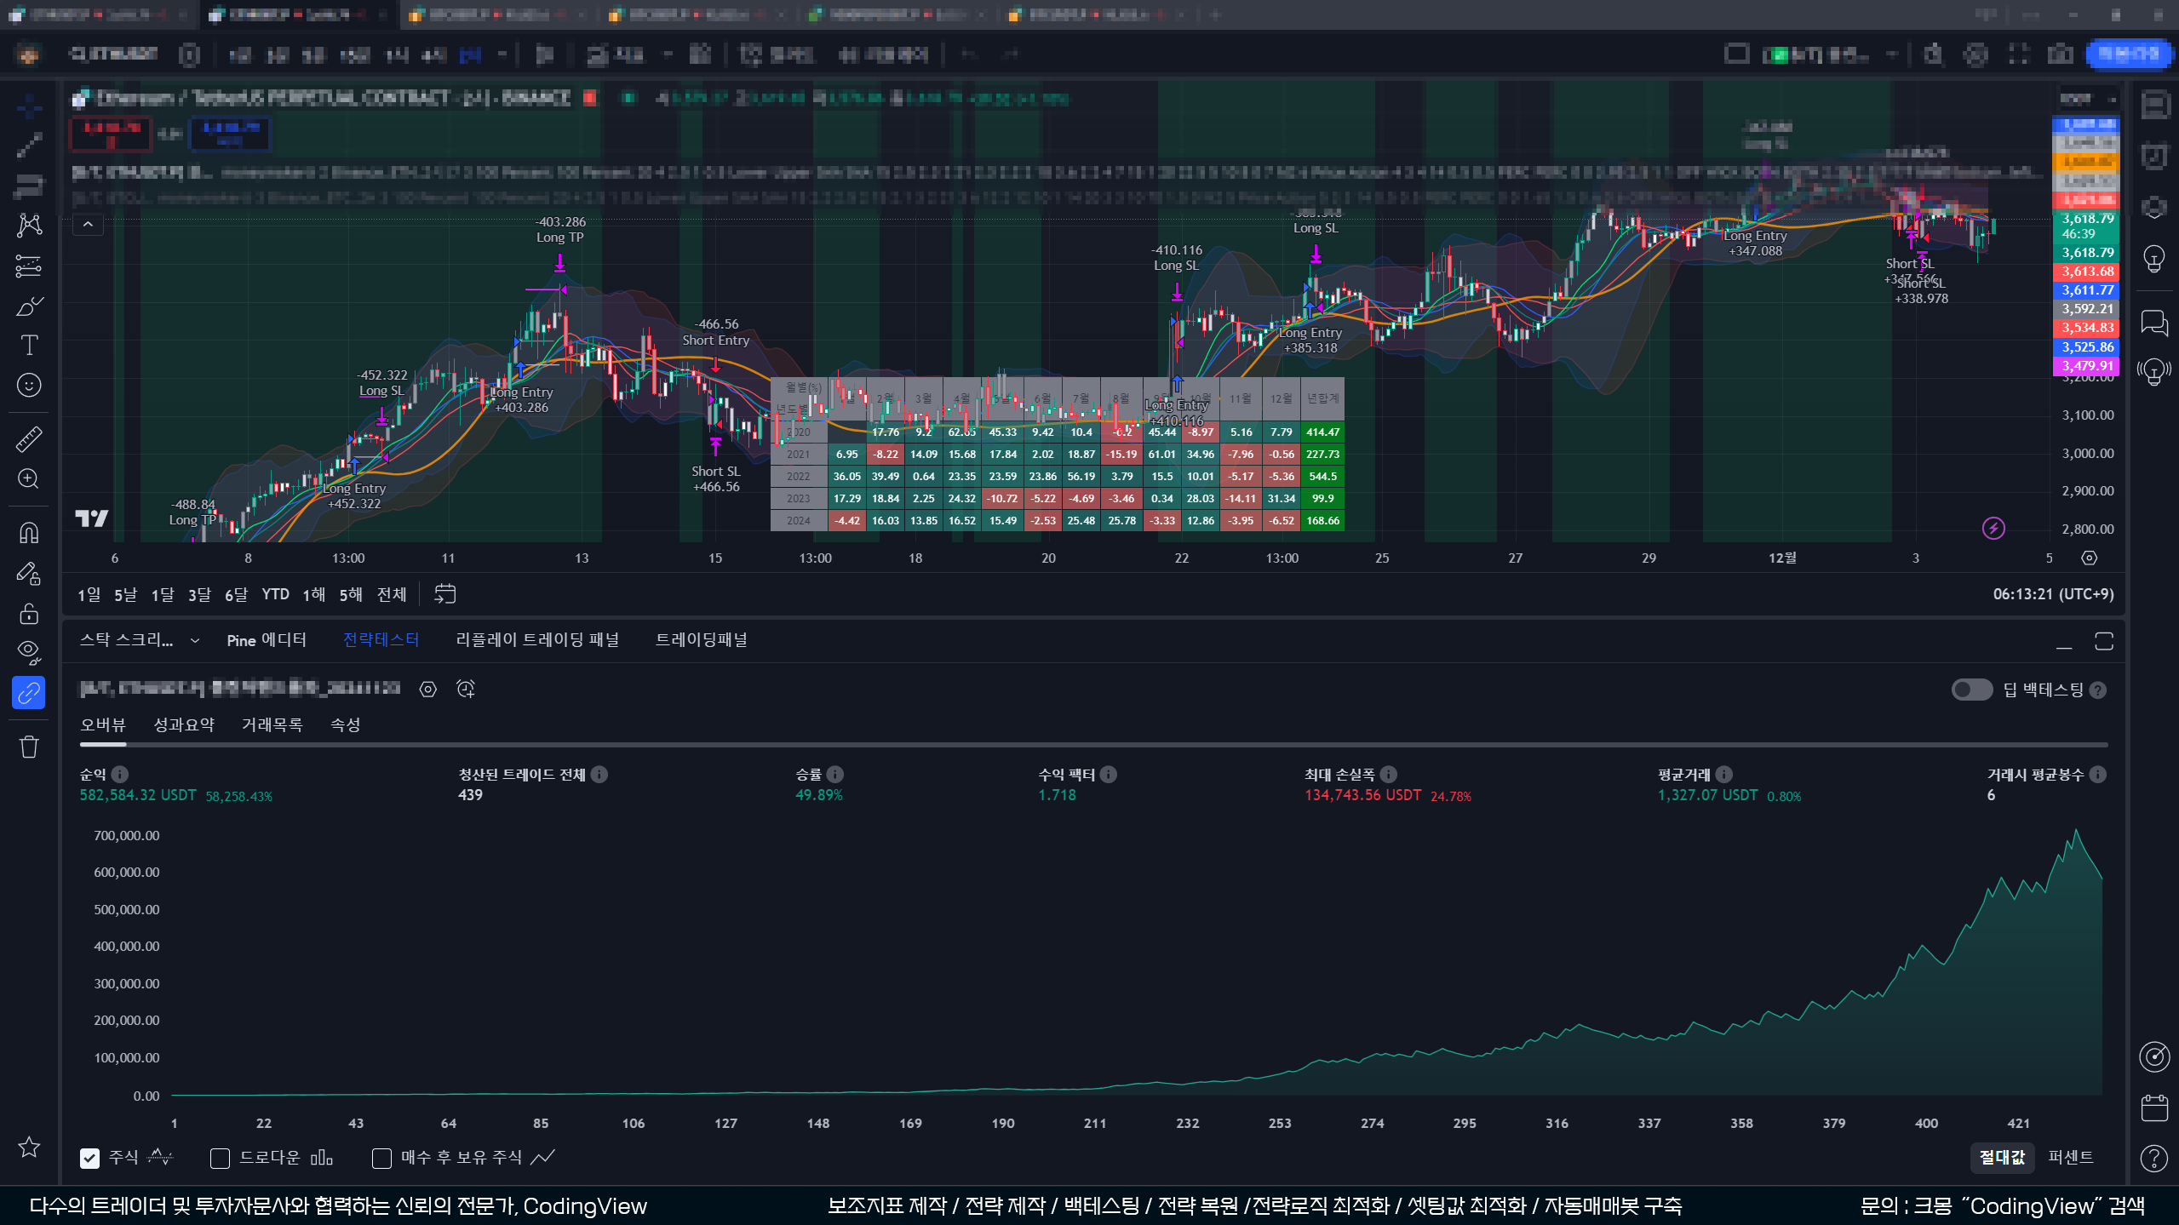This screenshot has width=2179, height=1225.
Task: Activate the Magnet mode icon
Action: 29,533
